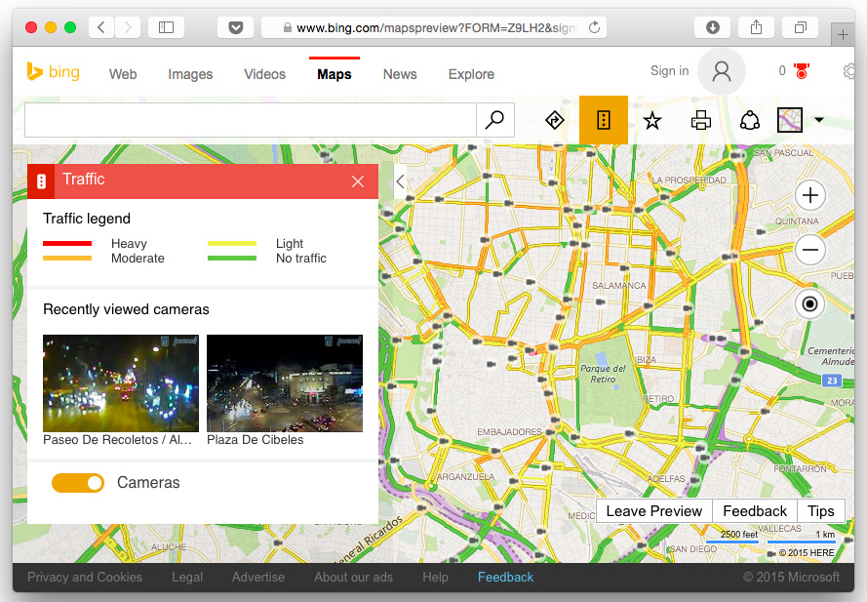Go back with Safari back button
Viewport: 867px width, 602px height.
tap(101, 27)
